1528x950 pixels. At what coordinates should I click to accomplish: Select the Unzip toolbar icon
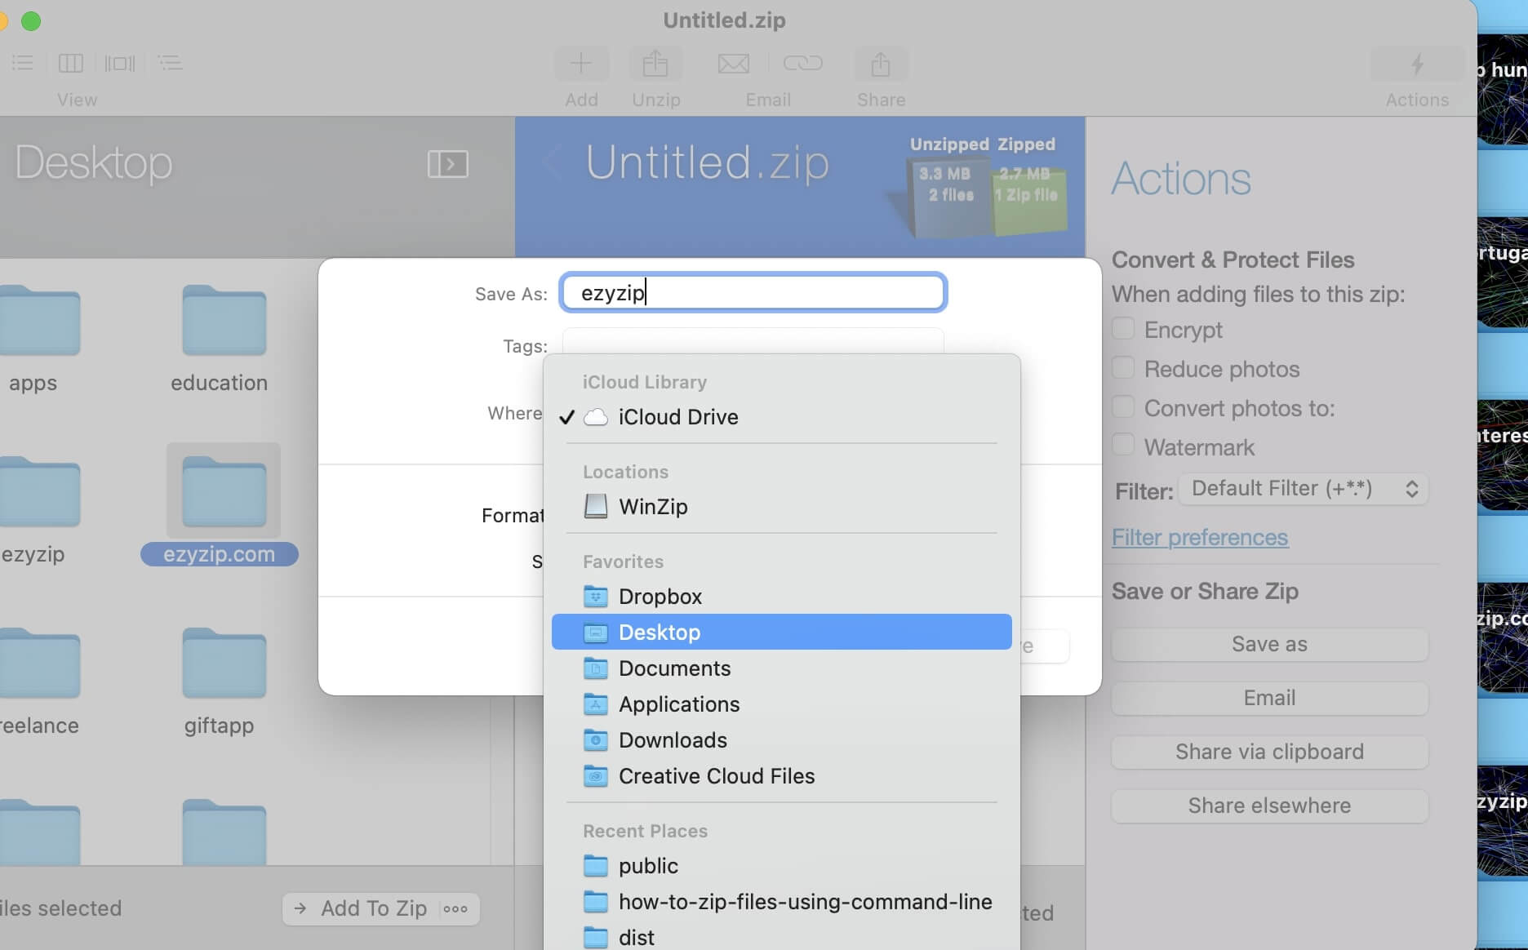[655, 63]
